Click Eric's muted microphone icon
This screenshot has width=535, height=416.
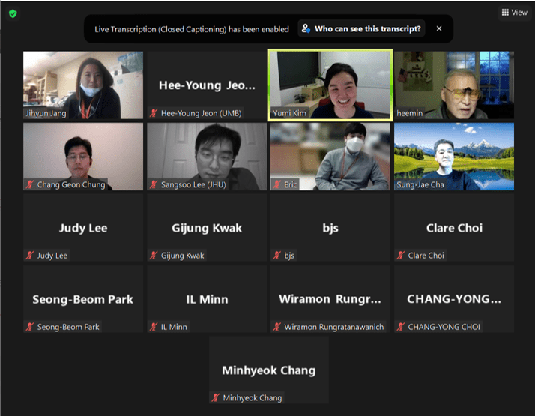click(x=276, y=184)
